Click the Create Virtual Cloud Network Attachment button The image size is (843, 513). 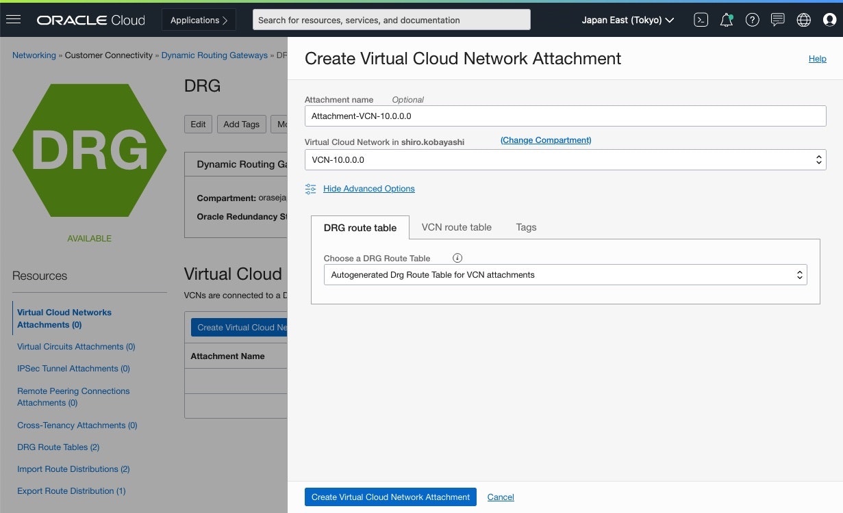pos(390,497)
